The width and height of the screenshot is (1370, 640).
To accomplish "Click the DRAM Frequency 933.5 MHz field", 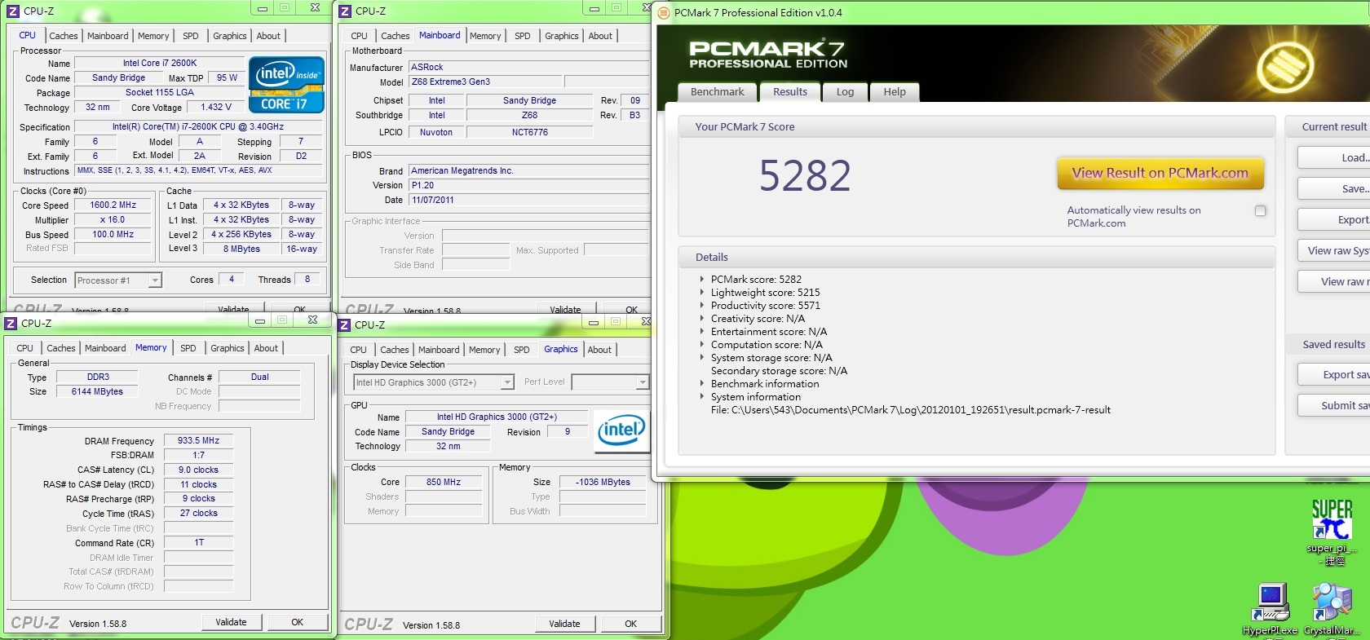I will point(199,440).
